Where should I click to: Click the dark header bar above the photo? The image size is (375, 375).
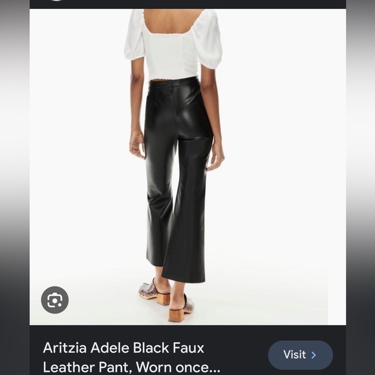point(187,4)
